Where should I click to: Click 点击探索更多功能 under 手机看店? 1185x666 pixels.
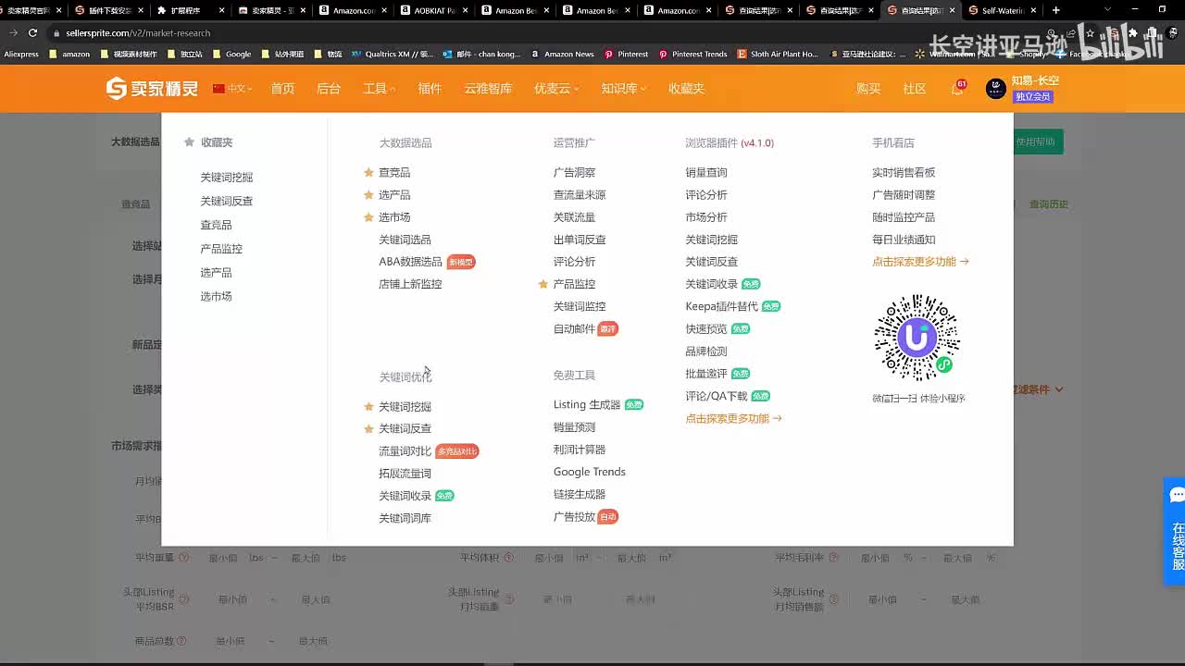coord(920,262)
